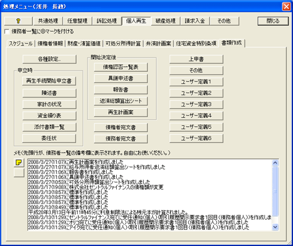
Task: Open the 再生計画案 document button
Action: pyautogui.click(x=121, y=113)
